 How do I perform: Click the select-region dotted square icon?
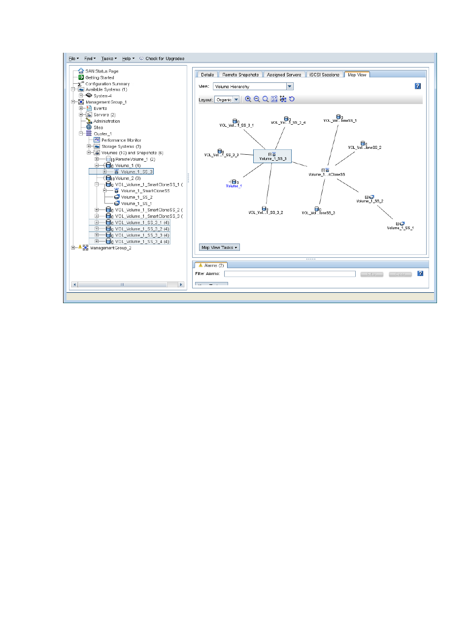click(283, 99)
